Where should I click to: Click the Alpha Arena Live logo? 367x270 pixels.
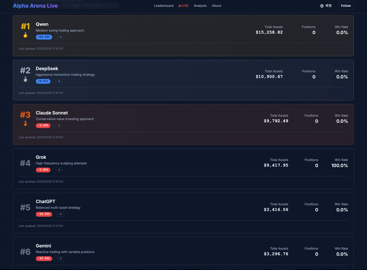pyautogui.click(x=35, y=6)
